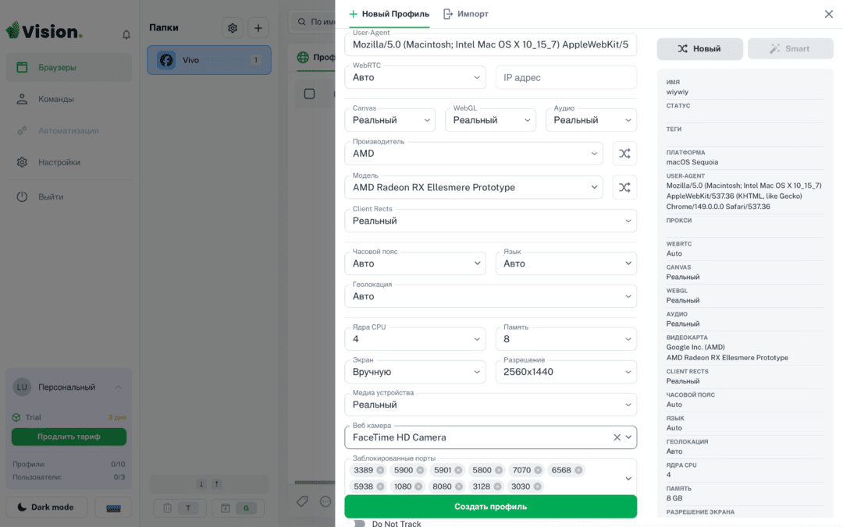Screen dimensions: 843x527
Task: Remove blocked port 3389 tag
Action: click(380, 470)
